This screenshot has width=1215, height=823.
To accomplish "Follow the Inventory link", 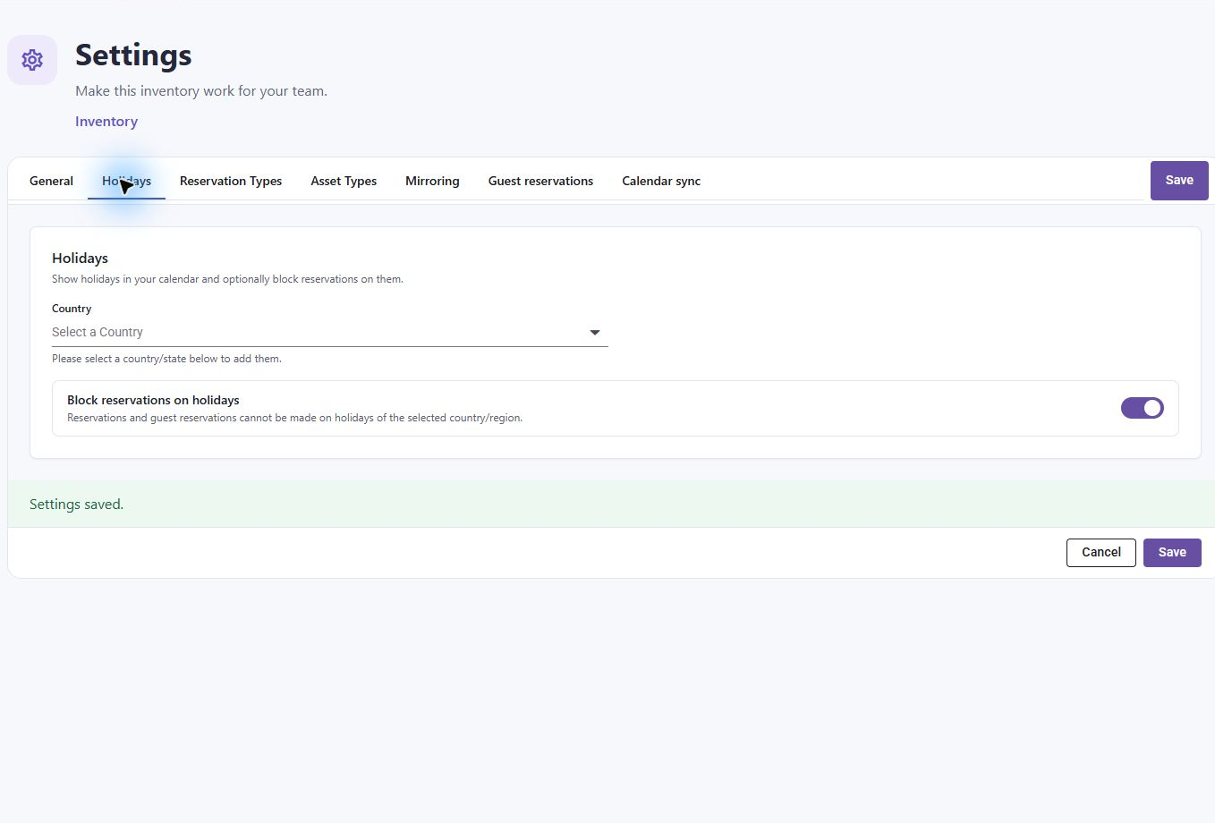I will 106,122.
